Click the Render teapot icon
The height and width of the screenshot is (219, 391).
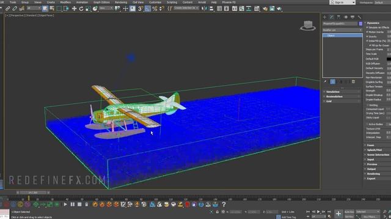tap(279, 9)
